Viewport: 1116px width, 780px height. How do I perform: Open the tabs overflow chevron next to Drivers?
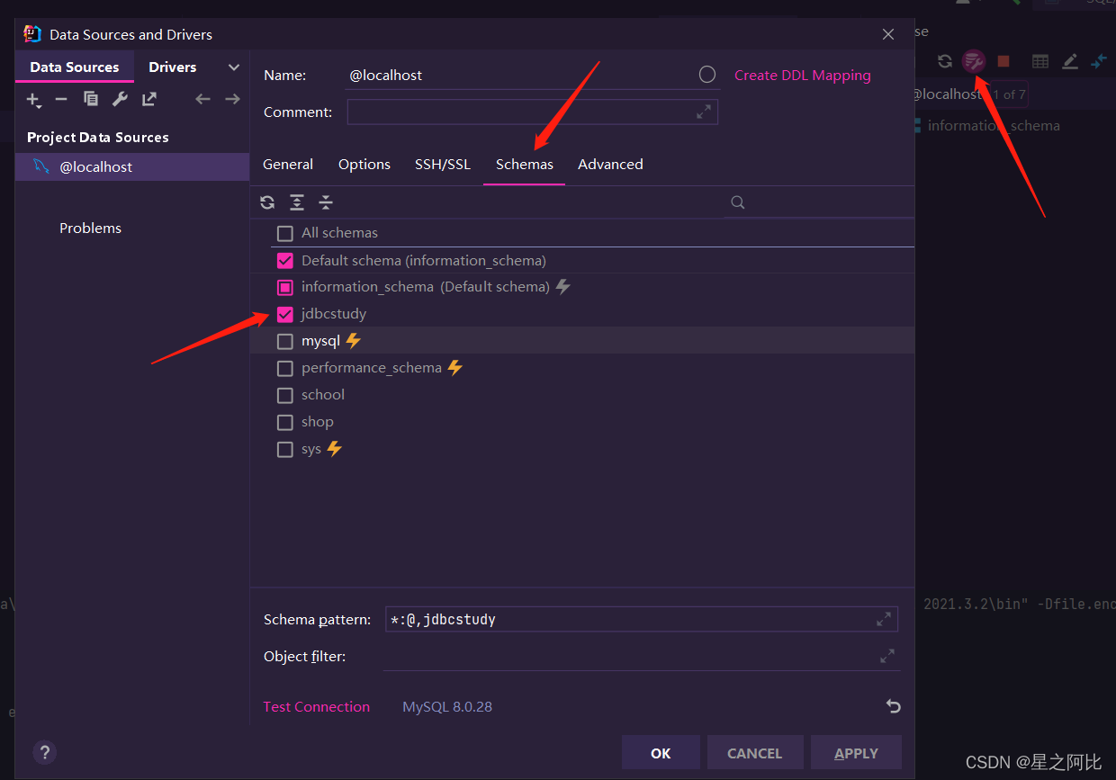(234, 67)
